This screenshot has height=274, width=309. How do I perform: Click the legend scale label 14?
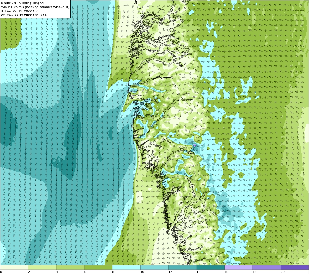198,272
